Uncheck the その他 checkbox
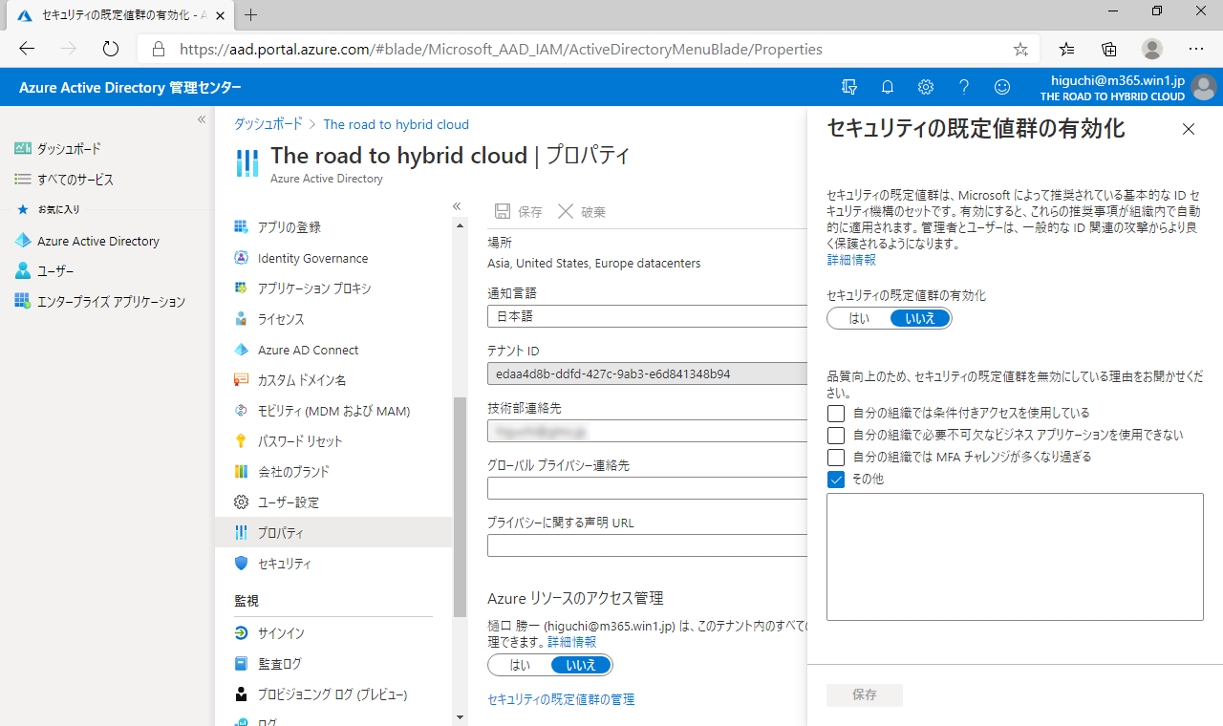The width and height of the screenshot is (1223, 726). pos(836,480)
